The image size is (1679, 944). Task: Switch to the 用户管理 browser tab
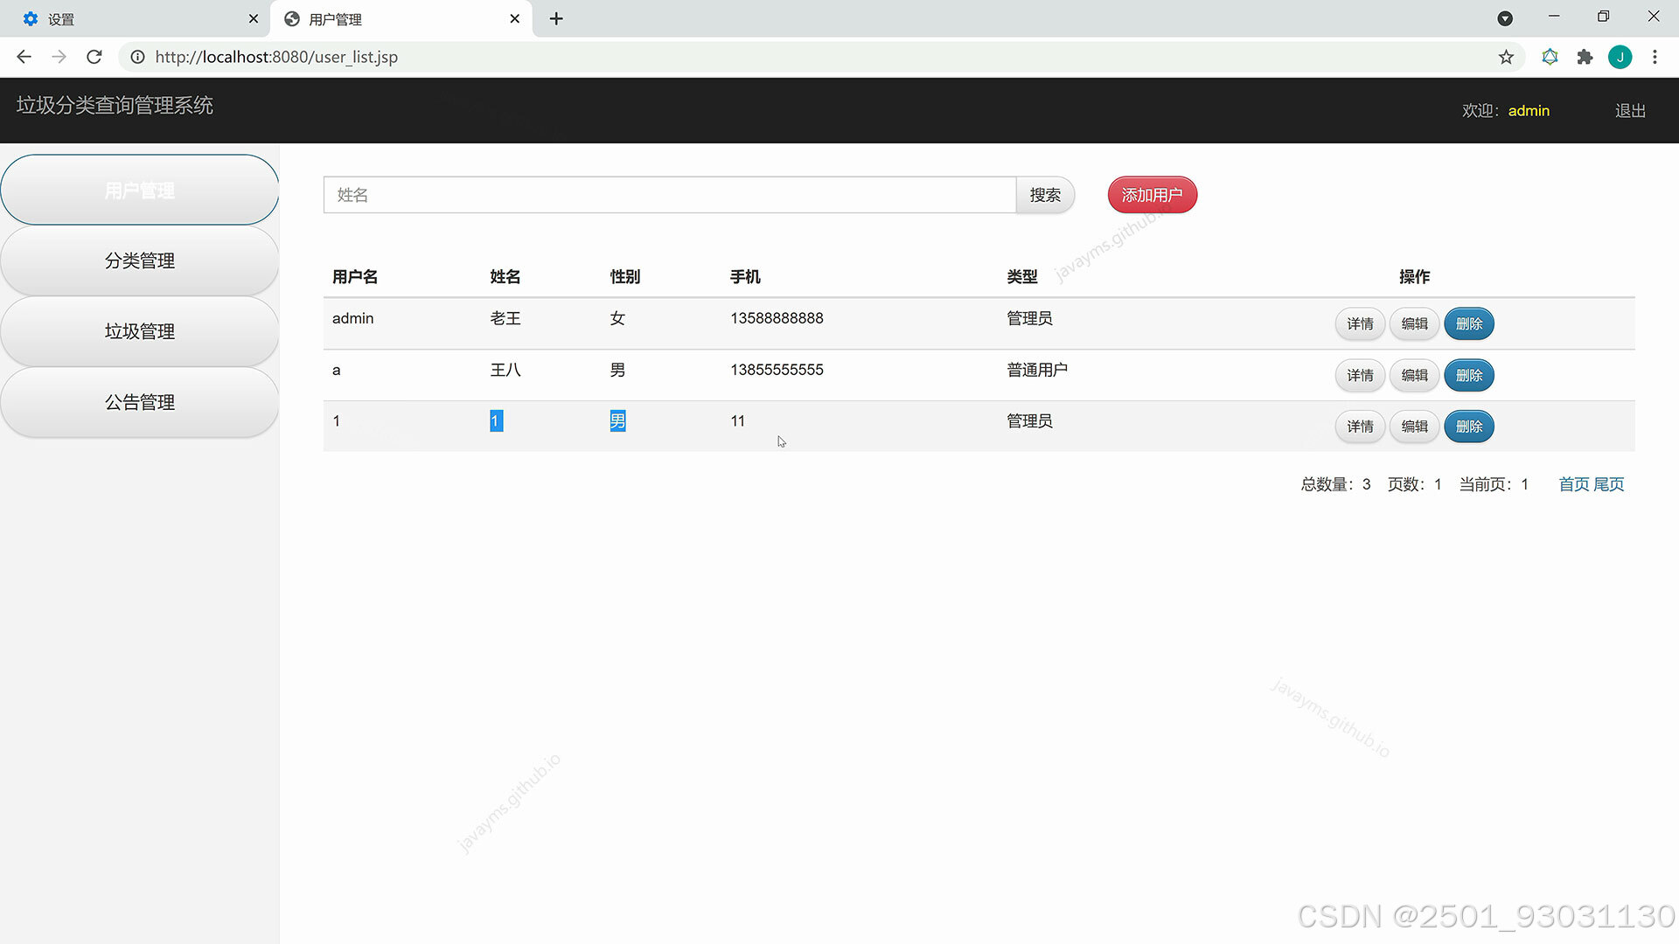(402, 18)
